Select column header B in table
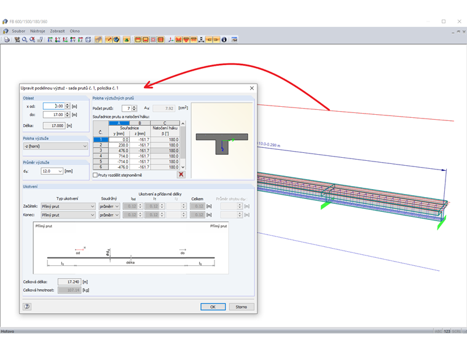Viewport: 467px width, 350px height. click(139, 123)
